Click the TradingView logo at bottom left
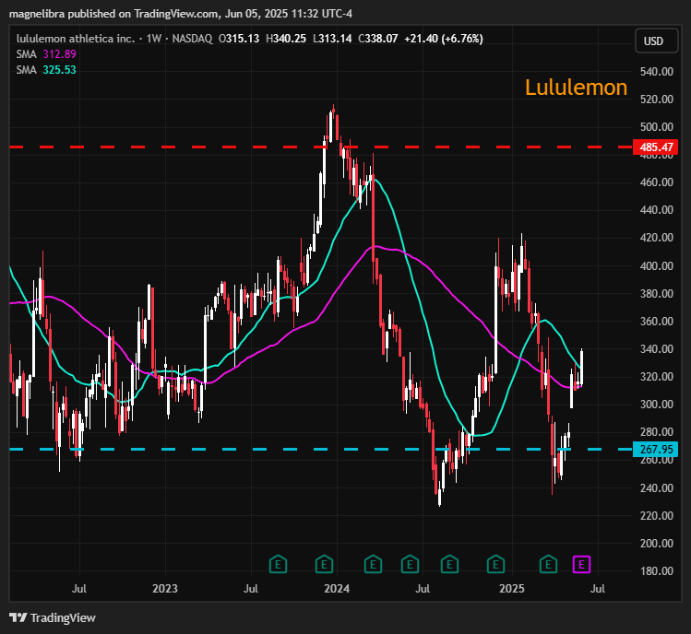The width and height of the screenshot is (691, 634). pos(53,617)
